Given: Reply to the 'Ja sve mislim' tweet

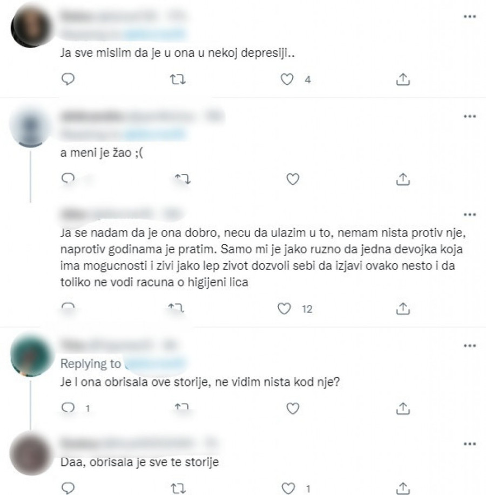Looking at the screenshot, I should [x=67, y=79].
